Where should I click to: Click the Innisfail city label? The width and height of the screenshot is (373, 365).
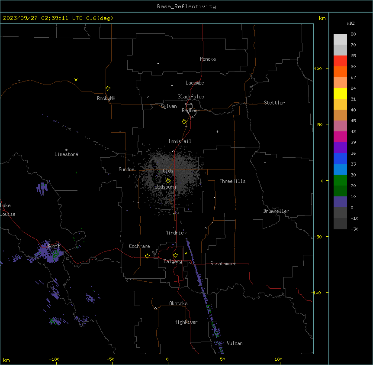[180, 141]
